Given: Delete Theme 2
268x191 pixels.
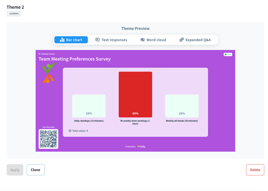Looking at the screenshot, I should coord(255,170).
